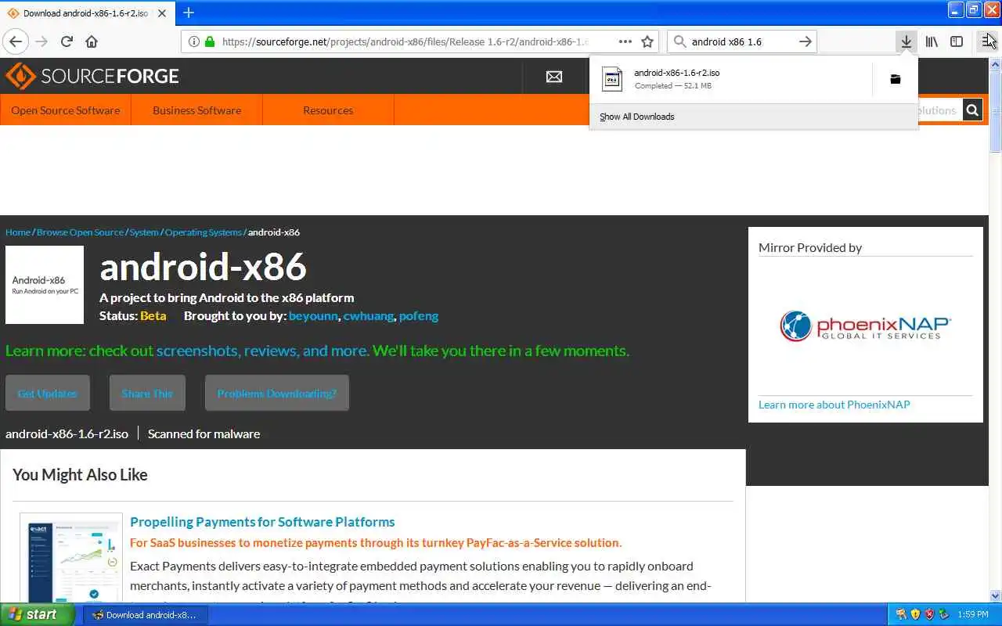
Task: Click the android-x86 page heading
Action: pyautogui.click(x=203, y=267)
